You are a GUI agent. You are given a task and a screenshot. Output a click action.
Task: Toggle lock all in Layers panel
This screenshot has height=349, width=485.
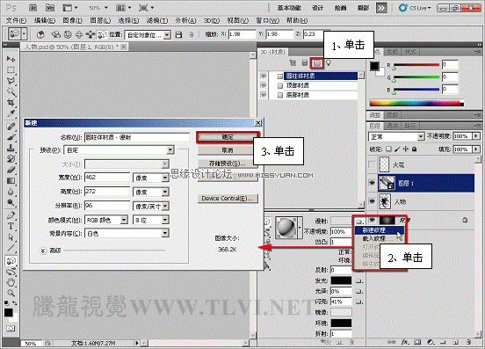(x=414, y=149)
